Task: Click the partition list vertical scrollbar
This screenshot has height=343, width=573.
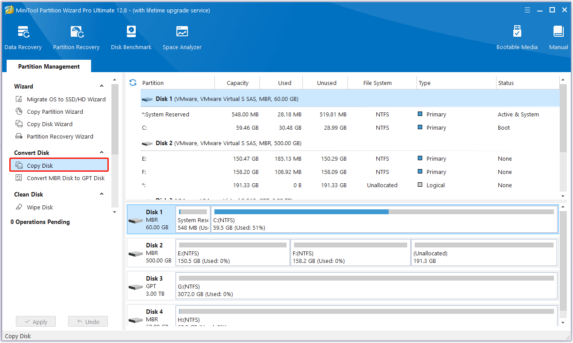Action: click(563, 118)
